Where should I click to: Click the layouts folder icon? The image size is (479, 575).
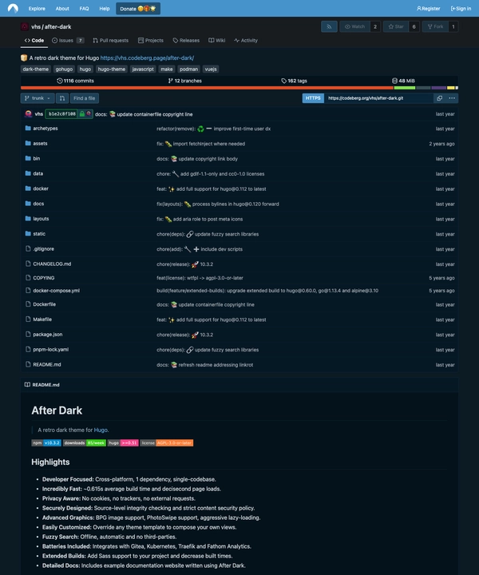coord(28,219)
